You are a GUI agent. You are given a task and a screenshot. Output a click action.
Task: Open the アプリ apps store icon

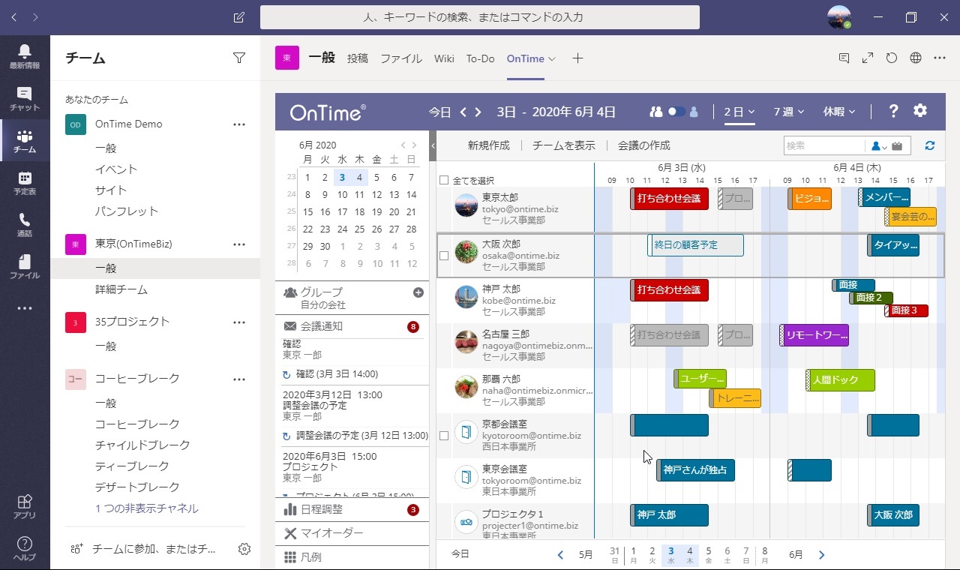point(25,507)
